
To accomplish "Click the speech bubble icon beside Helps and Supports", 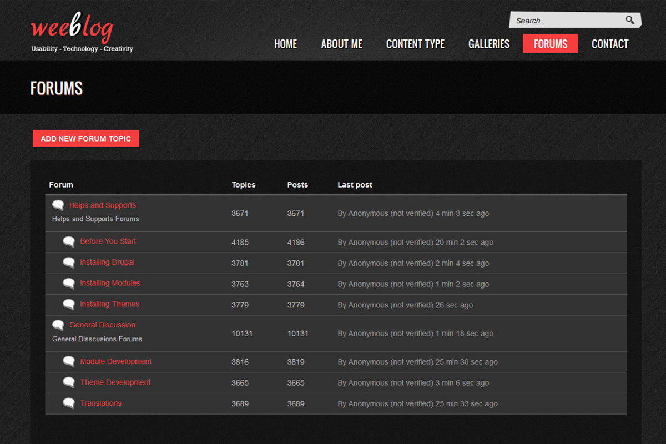I will [58, 205].
